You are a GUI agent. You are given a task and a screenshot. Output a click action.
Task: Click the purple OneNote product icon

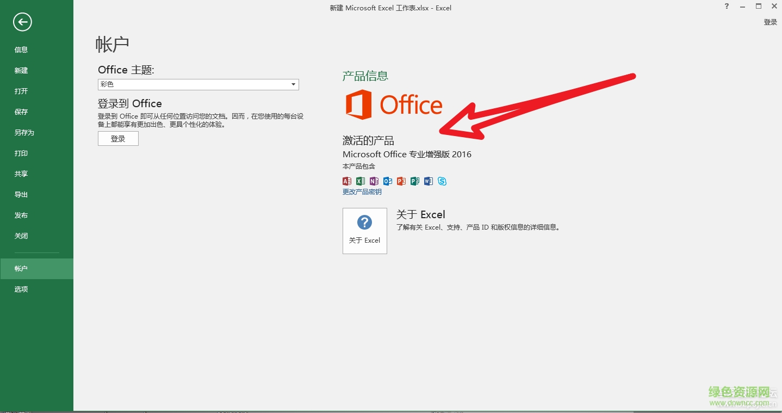coord(374,181)
